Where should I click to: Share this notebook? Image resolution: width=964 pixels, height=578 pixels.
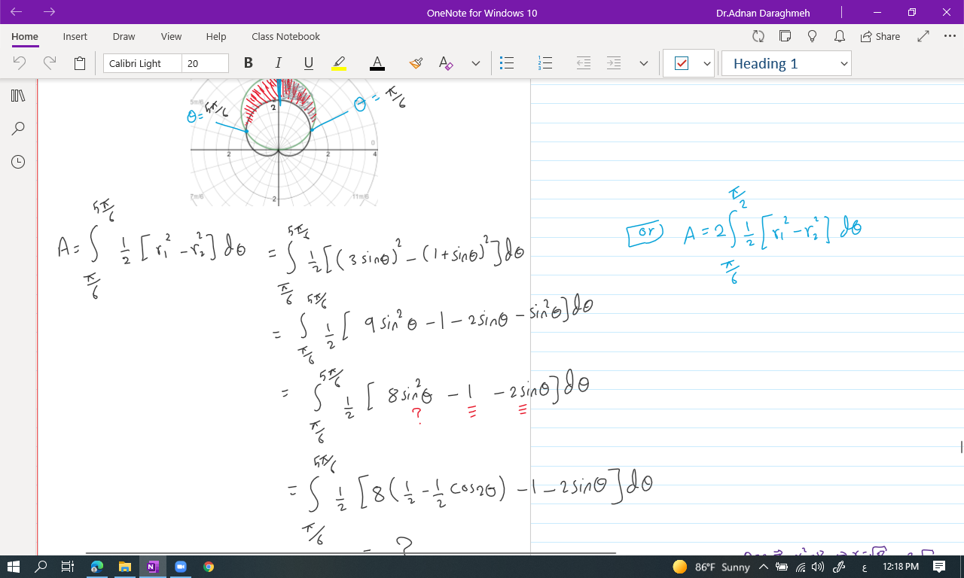pyautogui.click(x=880, y=36)
